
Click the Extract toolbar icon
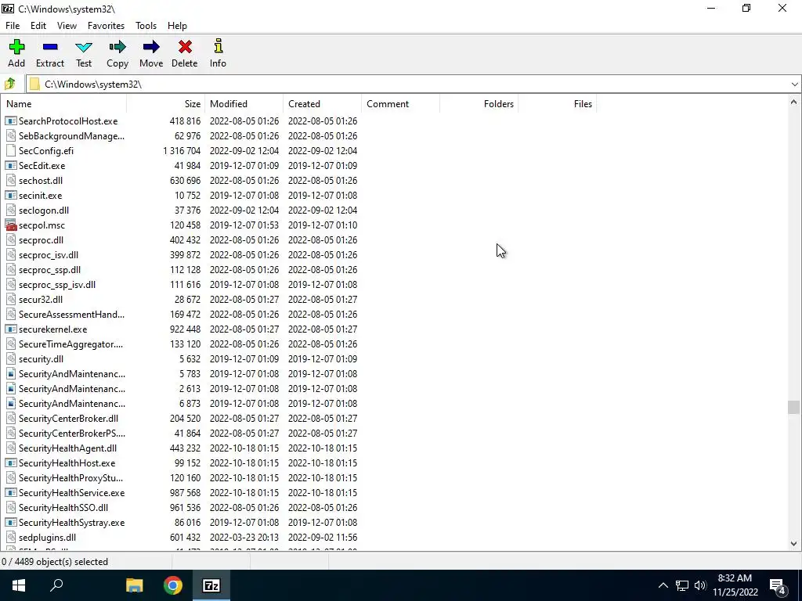point(50,47)
